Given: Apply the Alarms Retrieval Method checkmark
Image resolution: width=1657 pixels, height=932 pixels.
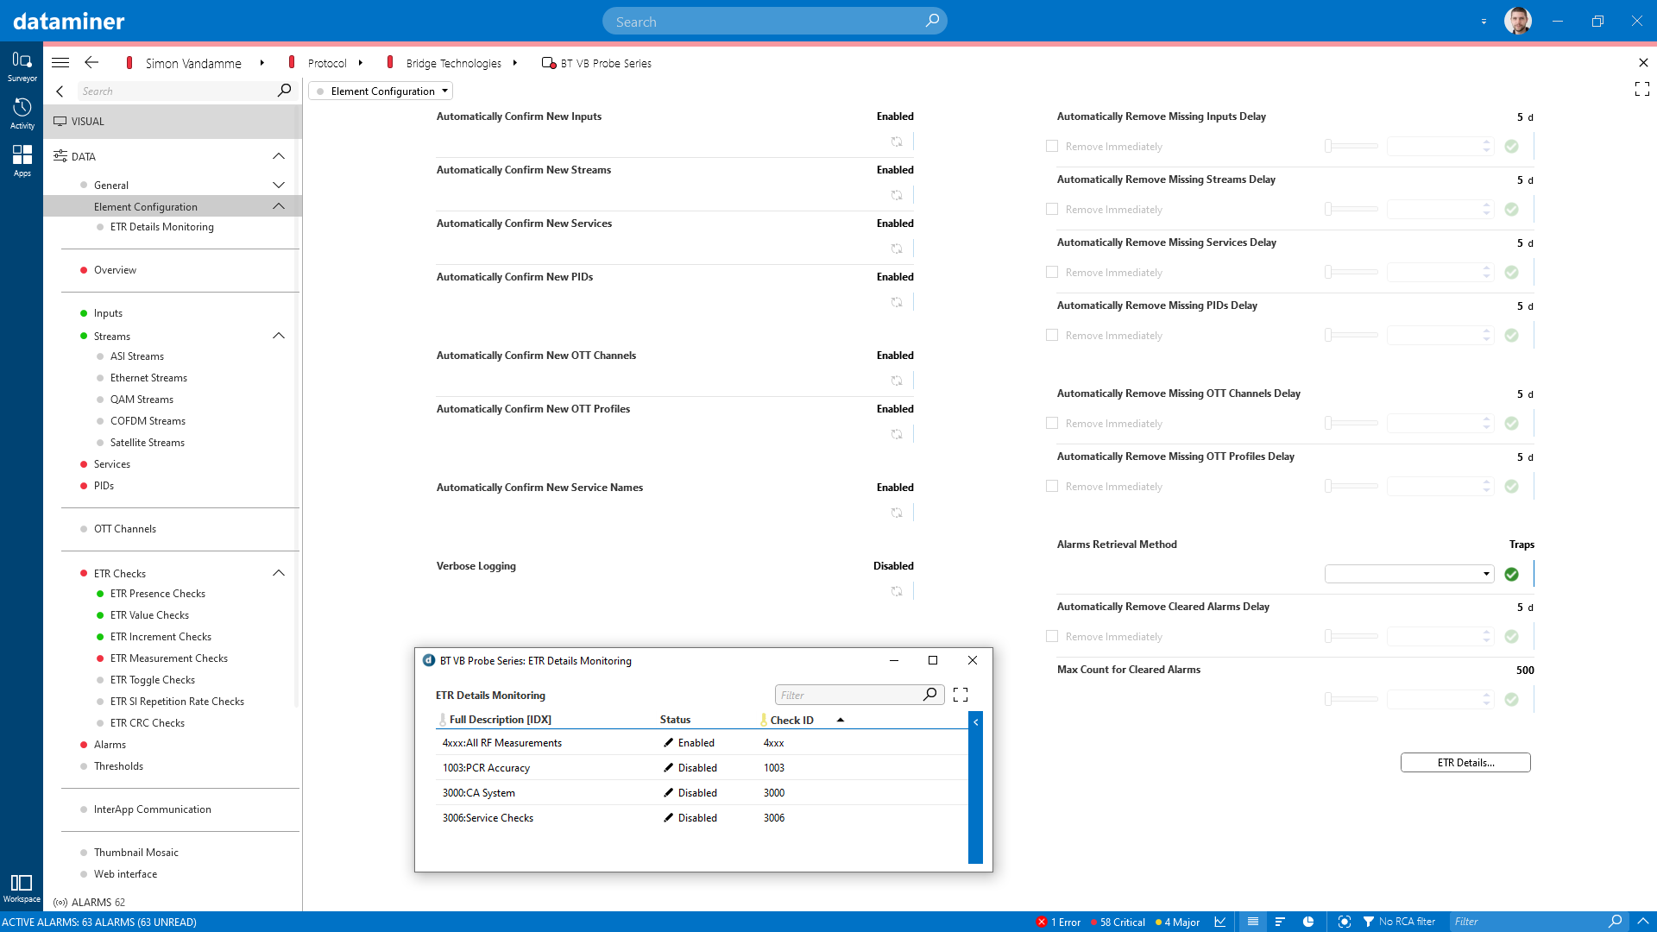Looking at the screenshot, I should pyautogui.click(x=1511, y=574).
